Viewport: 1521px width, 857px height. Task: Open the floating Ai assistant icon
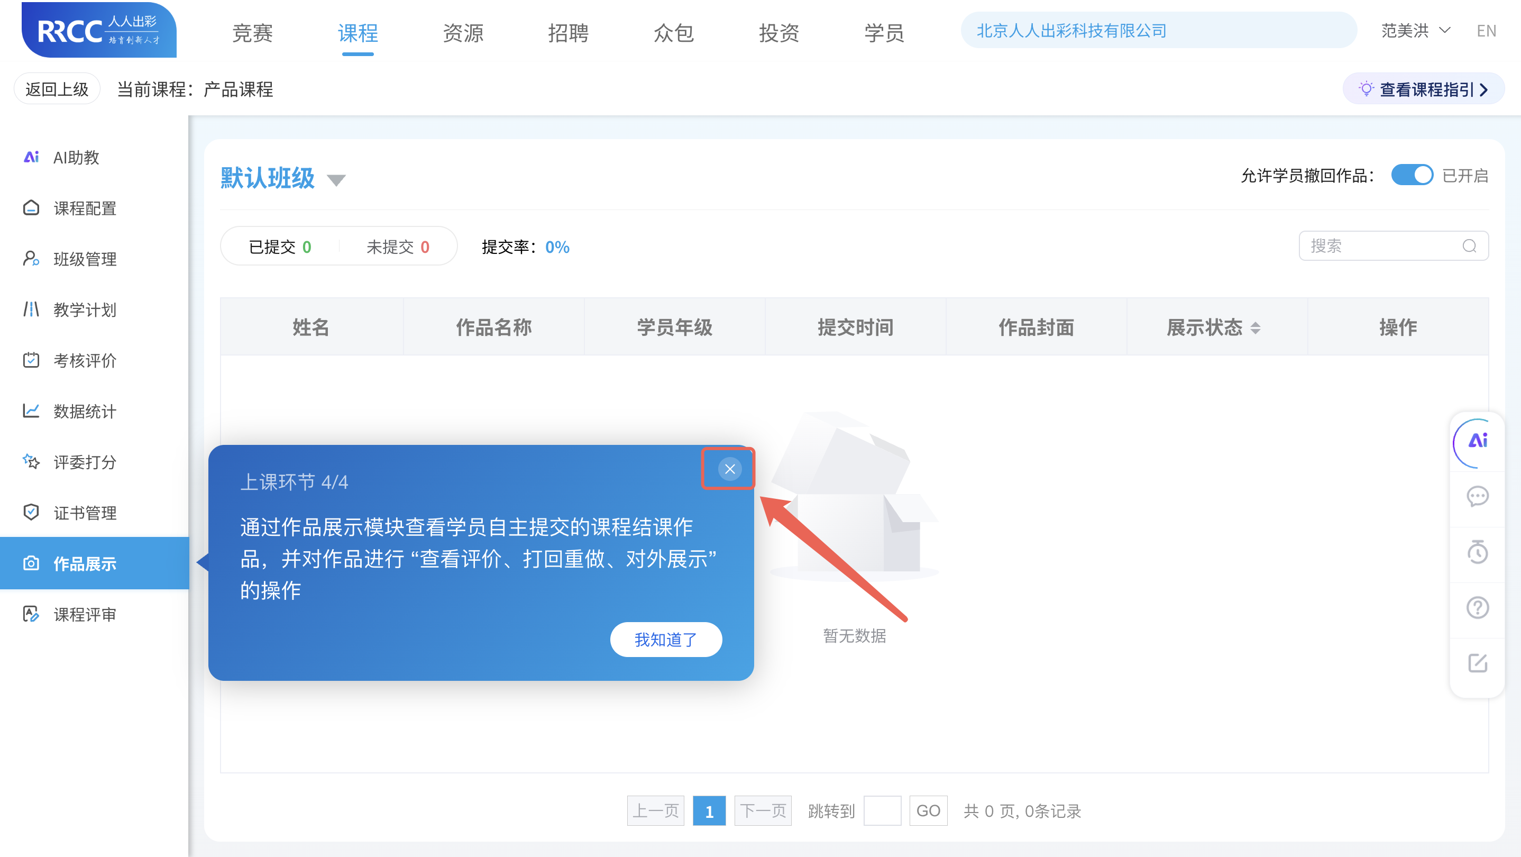pos(1477,441)
